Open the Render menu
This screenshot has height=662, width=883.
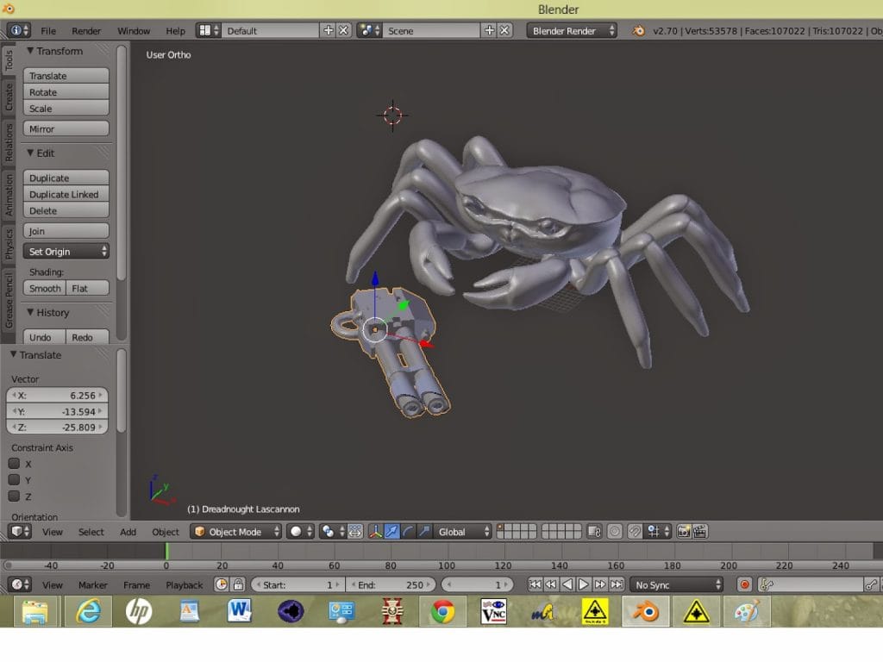tap(86, 31)
